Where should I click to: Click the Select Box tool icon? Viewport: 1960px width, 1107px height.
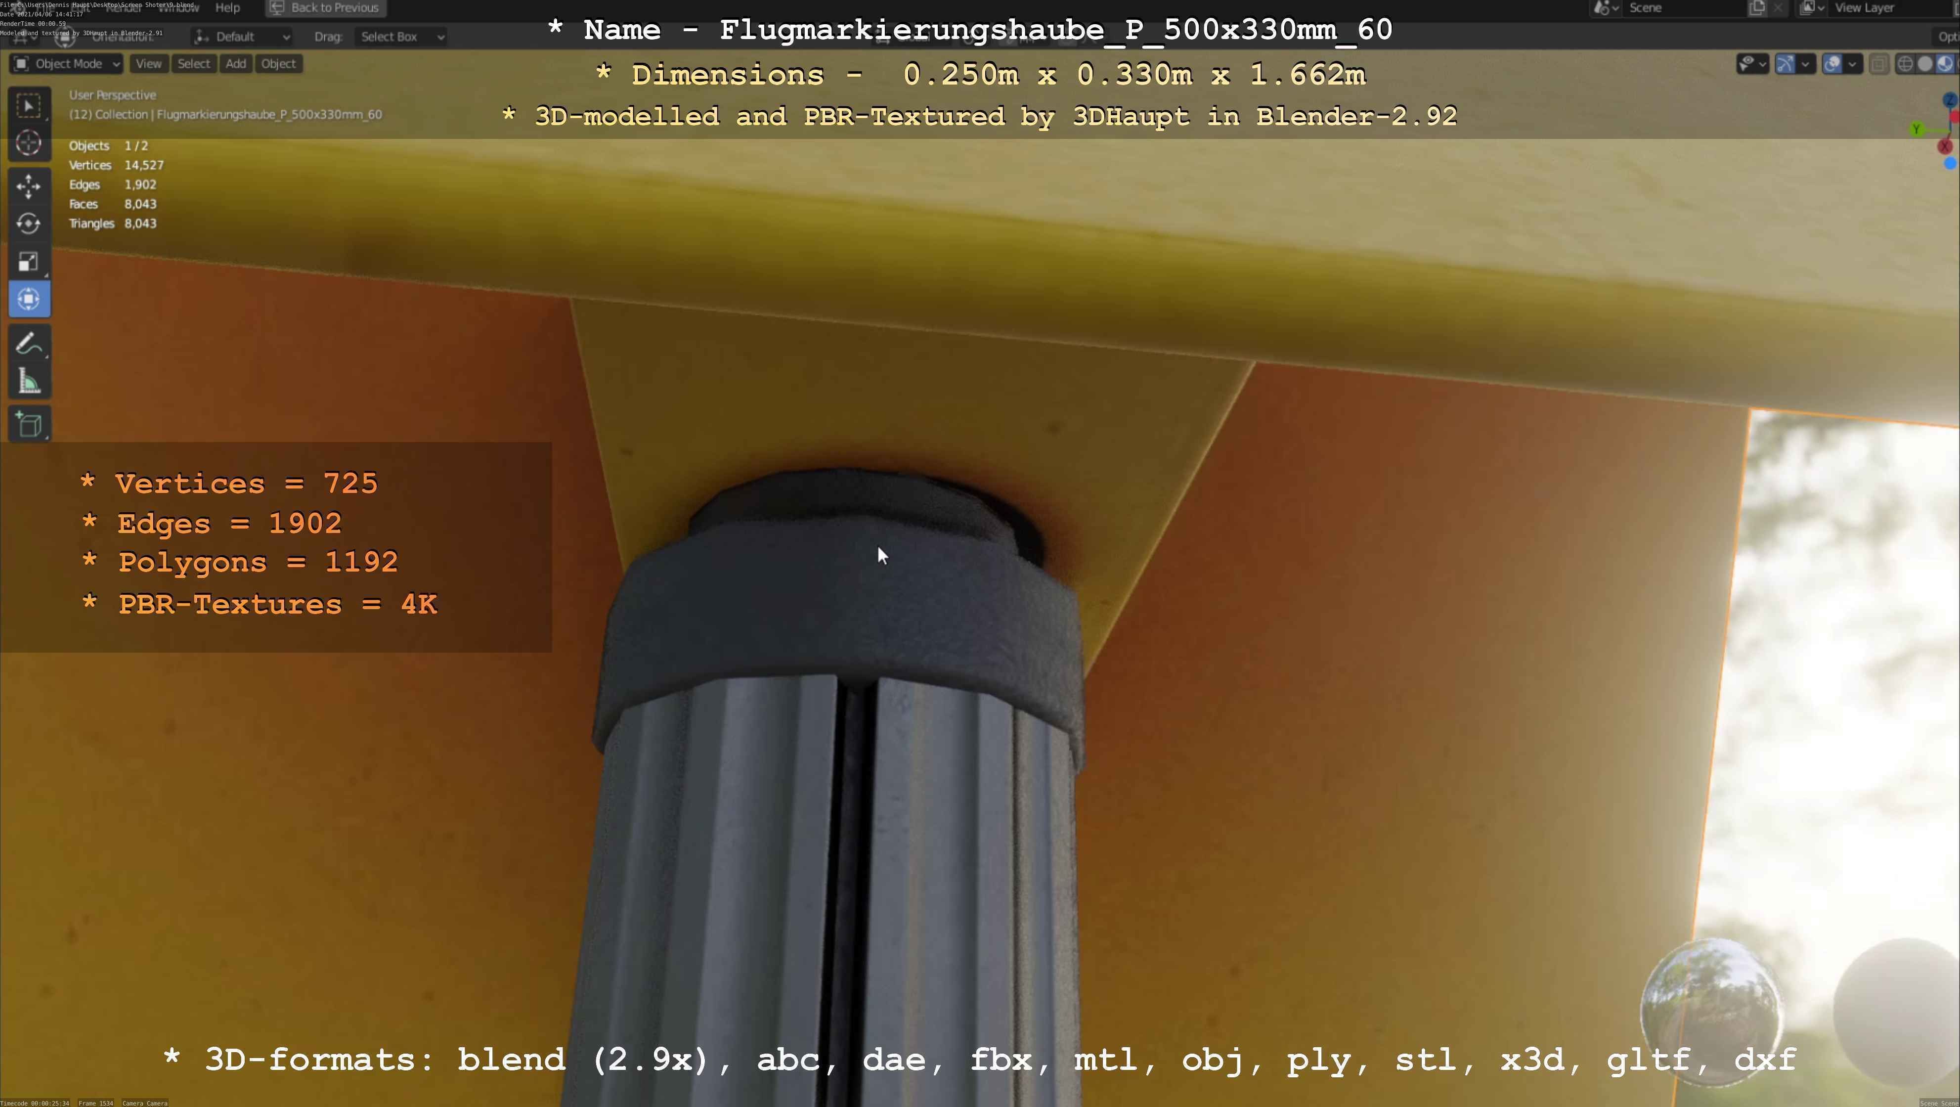(x=28, y=106)
